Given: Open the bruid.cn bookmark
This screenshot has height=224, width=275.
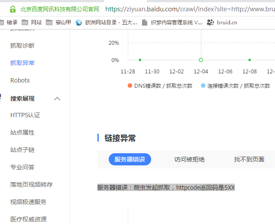Looking at the screenshot, I should click(x=222, y=23).
